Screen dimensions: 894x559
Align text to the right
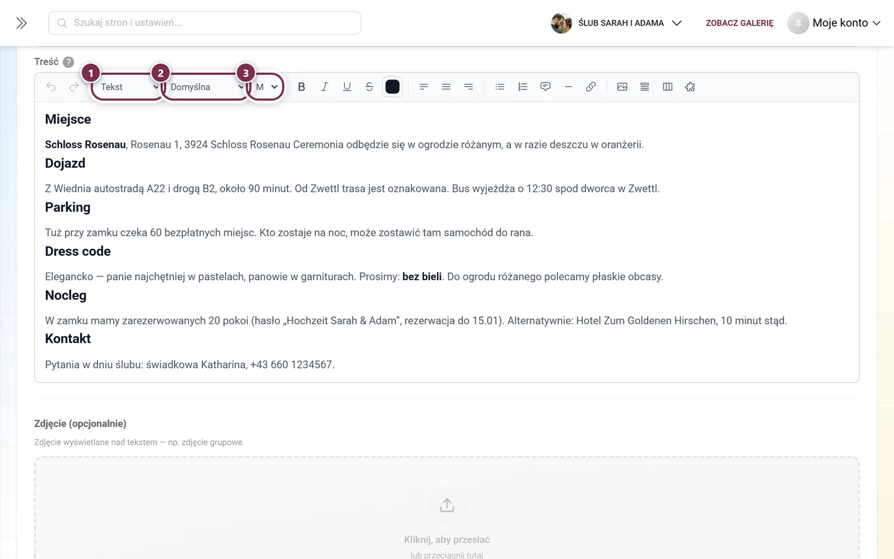[469, 87]
